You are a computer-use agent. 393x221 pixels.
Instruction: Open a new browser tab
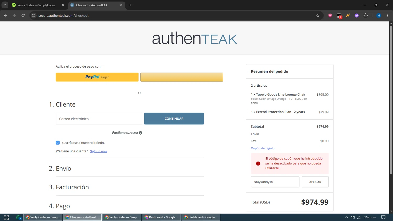[x=130, y=5]
